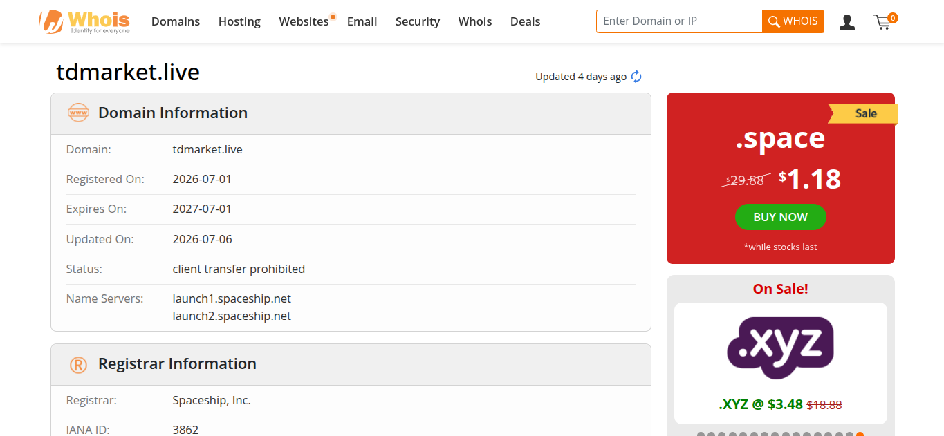This screenshot has width=944, height=436.
Task: Go to the Deals page
Action: [x=525, y=21]
